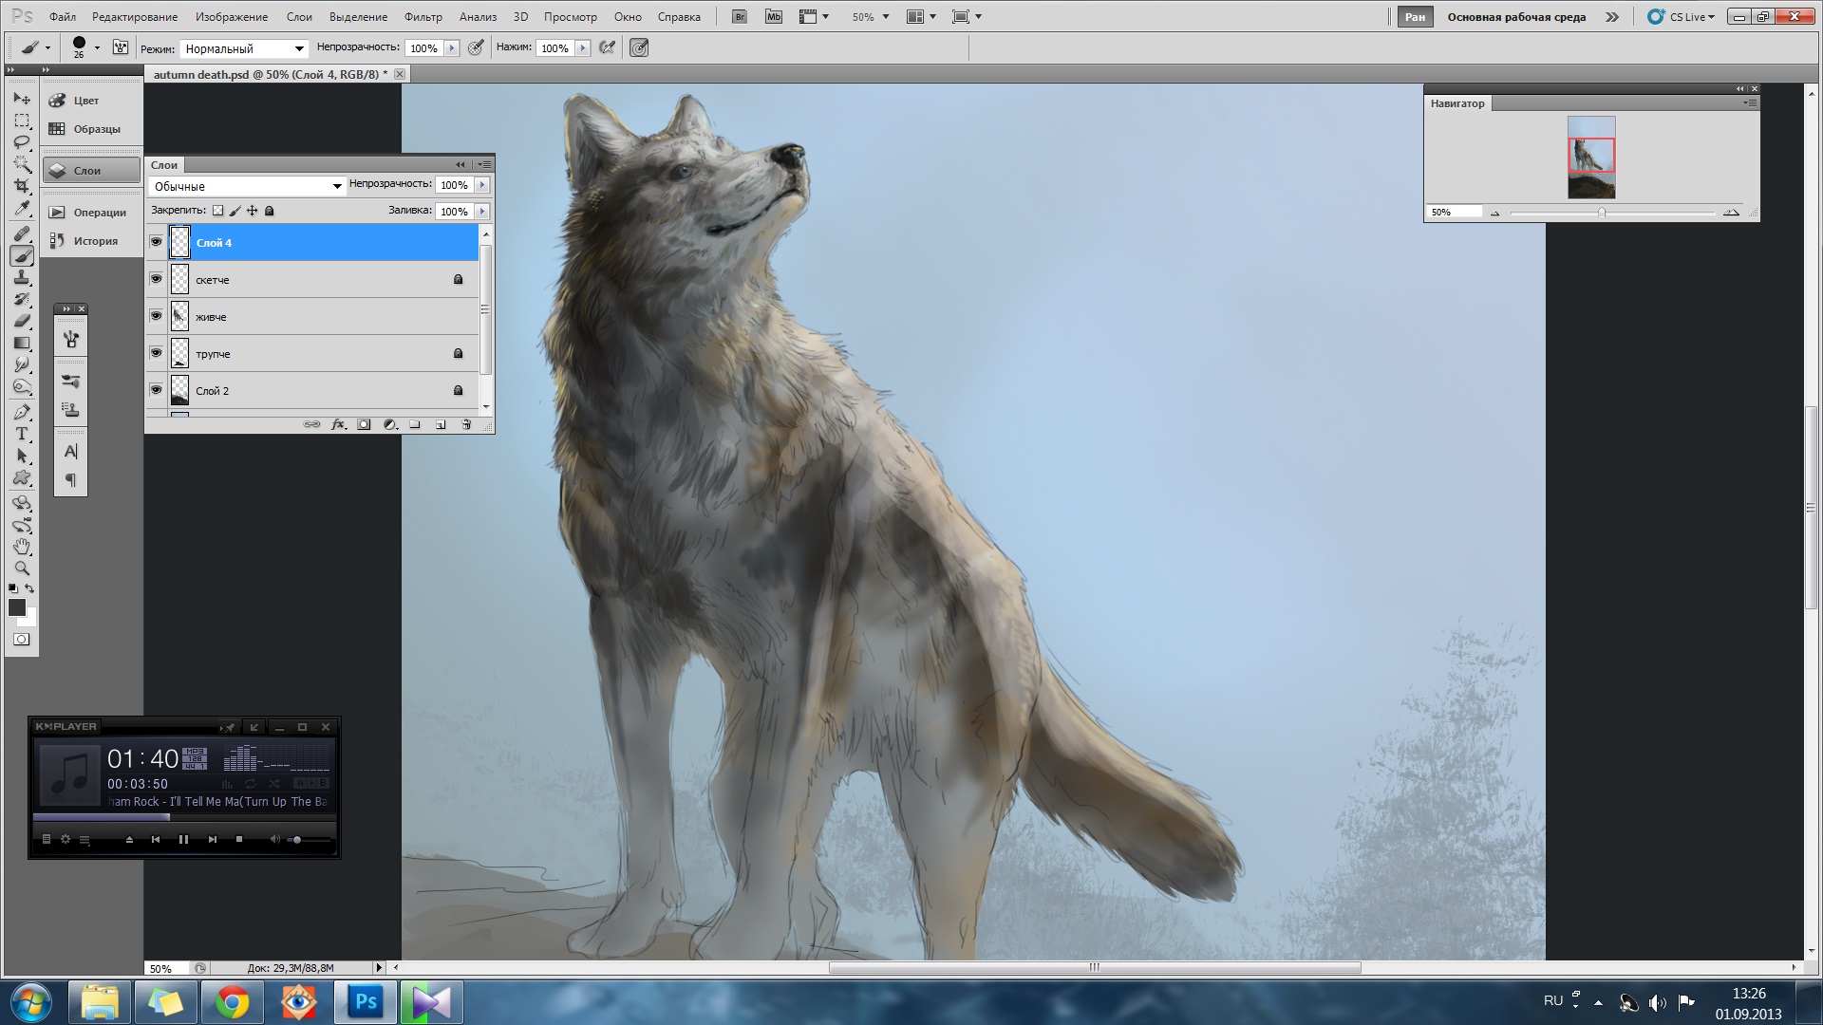1823x1025 pixels.
Task: Select the Hand tool
Action: [x=22, y=547]
